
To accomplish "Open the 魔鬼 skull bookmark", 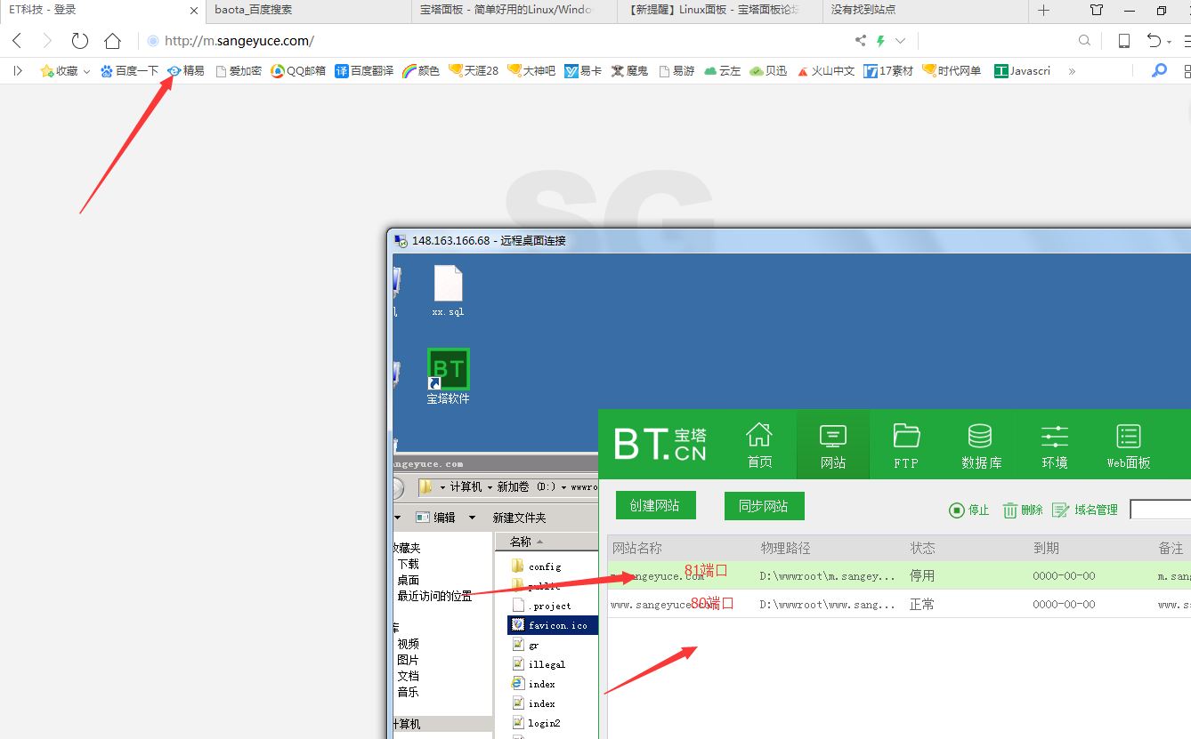I will [x=629, y=71].
